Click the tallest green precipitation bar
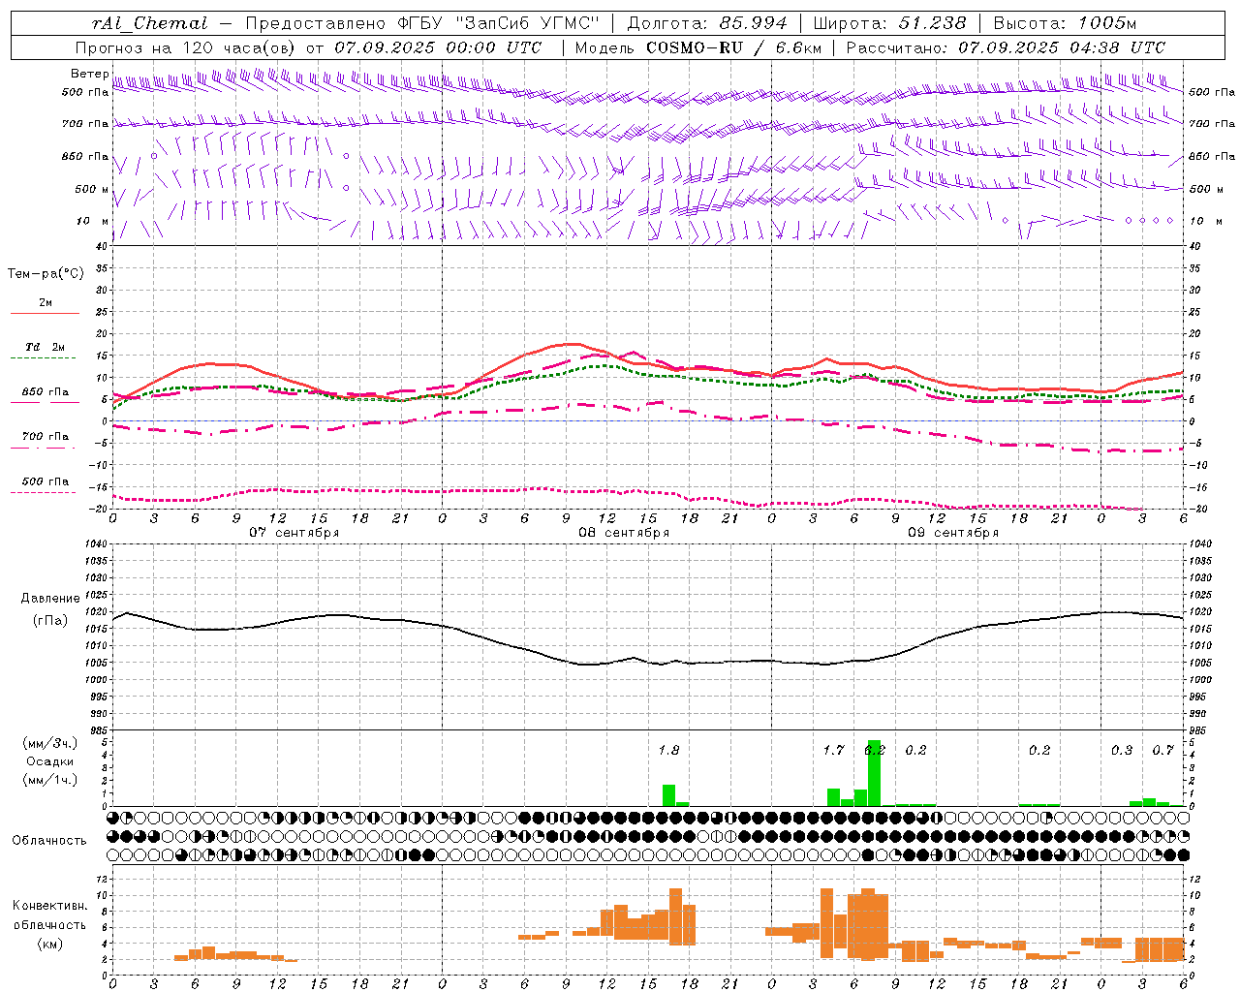The height and width of the screenshot is (992, 1240). (x=875, y=773)
